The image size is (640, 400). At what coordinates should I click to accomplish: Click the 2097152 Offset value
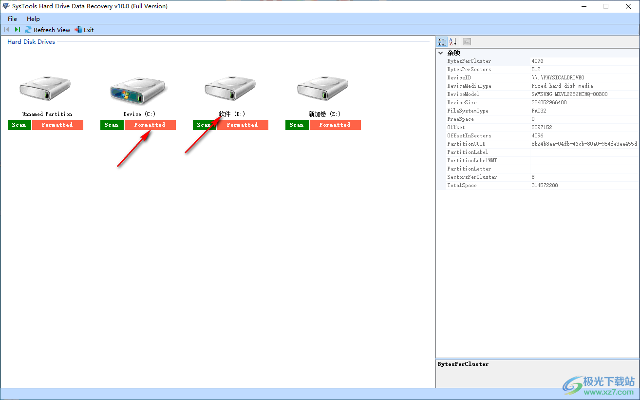coord(542,128)
